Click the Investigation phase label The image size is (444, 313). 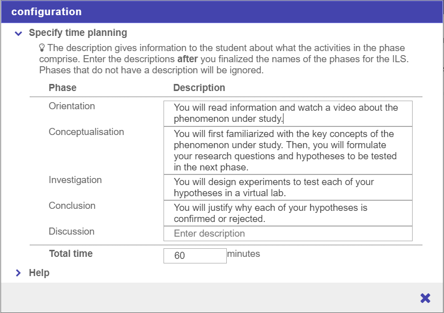coord(75,180)
